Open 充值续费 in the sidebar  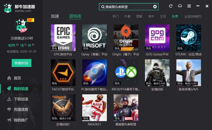(x=21, y=109)
